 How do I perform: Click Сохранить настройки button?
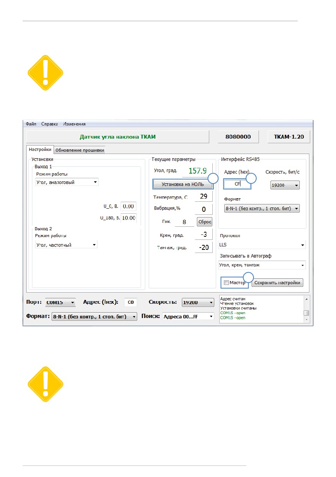tap(277, 283)
